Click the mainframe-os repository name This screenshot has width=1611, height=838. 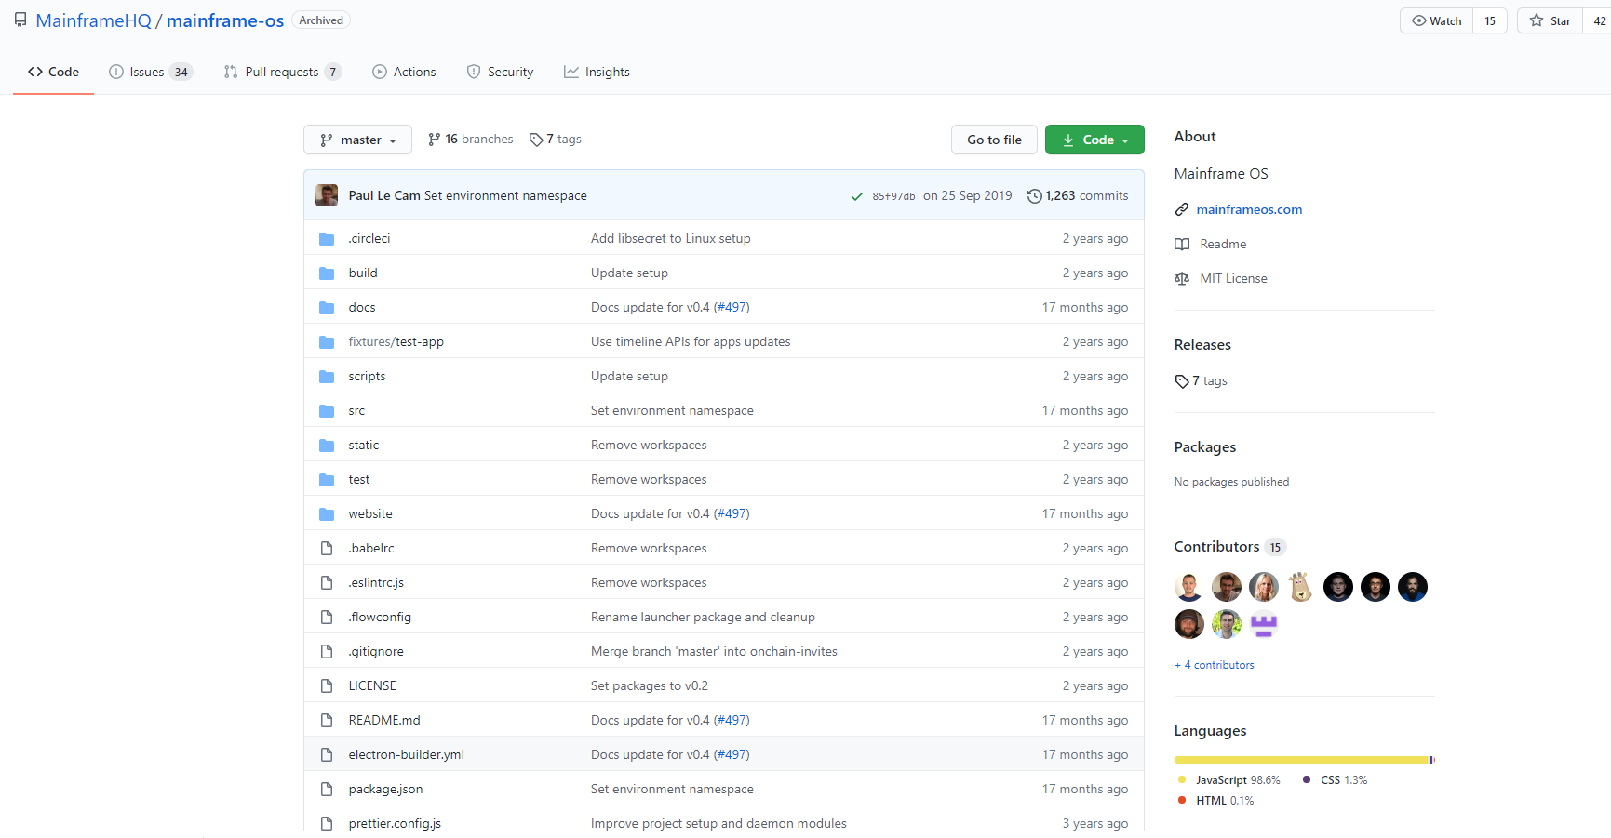click(225, 20)
